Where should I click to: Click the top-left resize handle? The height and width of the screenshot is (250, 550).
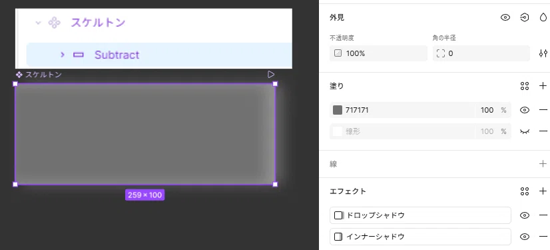point(15,83)
